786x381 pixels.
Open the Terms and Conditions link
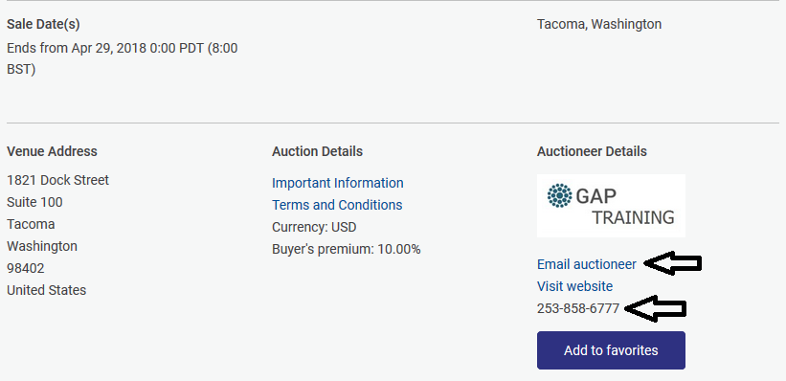coord(337,205)
